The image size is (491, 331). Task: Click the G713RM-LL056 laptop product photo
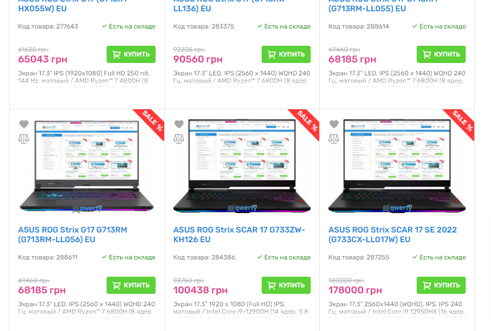87,166
